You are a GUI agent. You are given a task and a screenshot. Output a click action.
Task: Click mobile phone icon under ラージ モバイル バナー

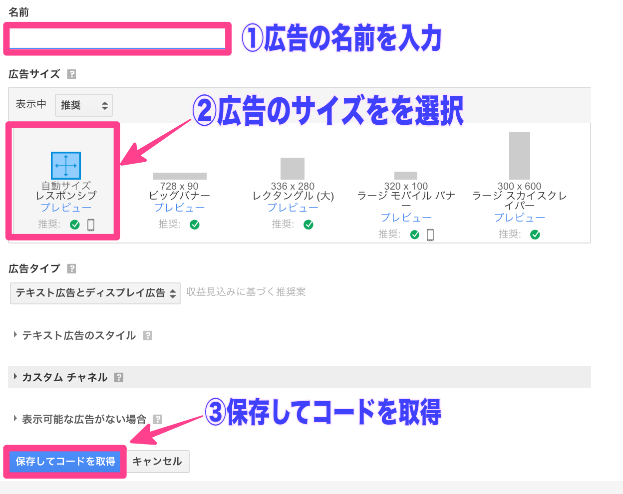[430, 235]
